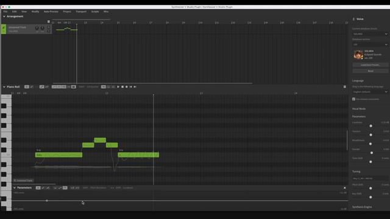Select the highest green note in piano roll
The height and width of the screenshot is (219, 390).
coord(100,140)
